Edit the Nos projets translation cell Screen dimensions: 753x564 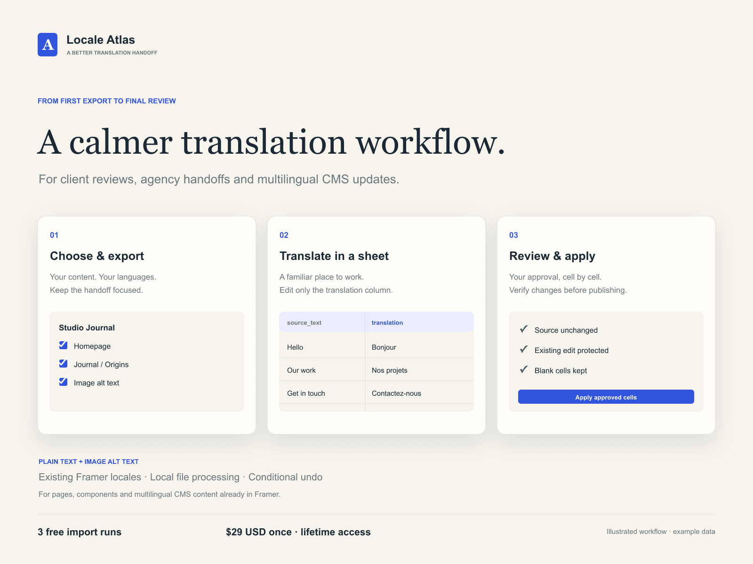[419, 370]
